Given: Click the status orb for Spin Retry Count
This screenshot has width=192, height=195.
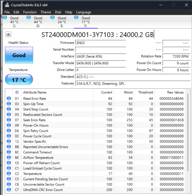Looking at the screenshot, I should [x=9, y=131].
